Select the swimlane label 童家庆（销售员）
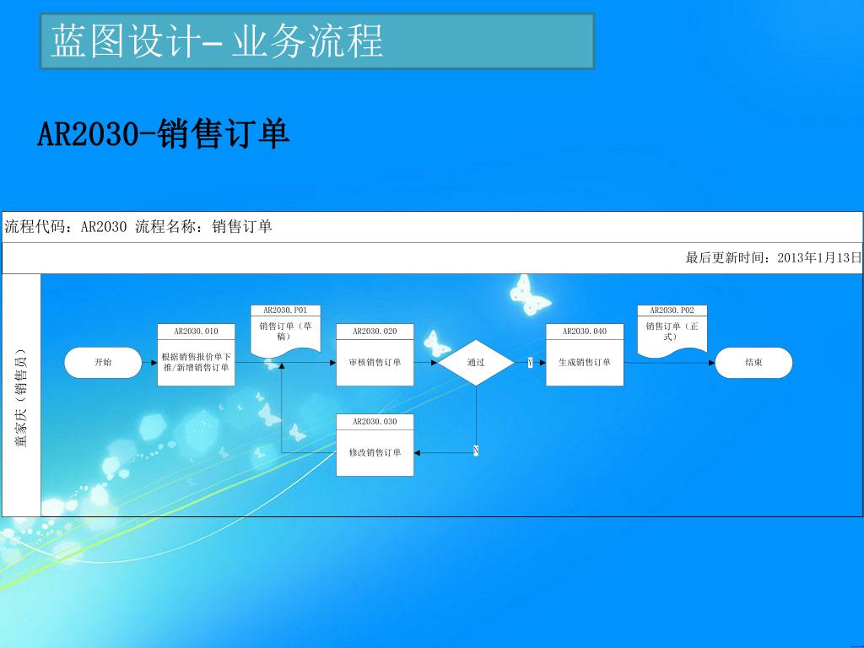Screen dimensions: 864x648 pyautogui.click(x=21, y=398)
